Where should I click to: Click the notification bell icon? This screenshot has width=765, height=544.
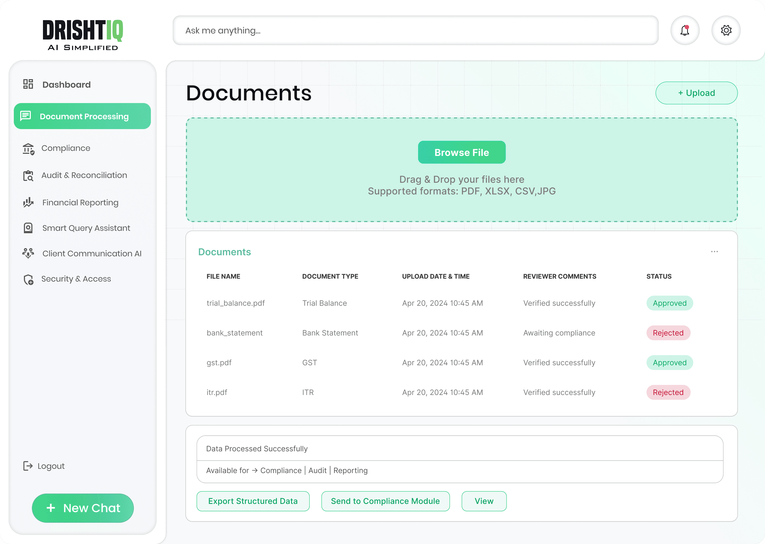point(685,31)
